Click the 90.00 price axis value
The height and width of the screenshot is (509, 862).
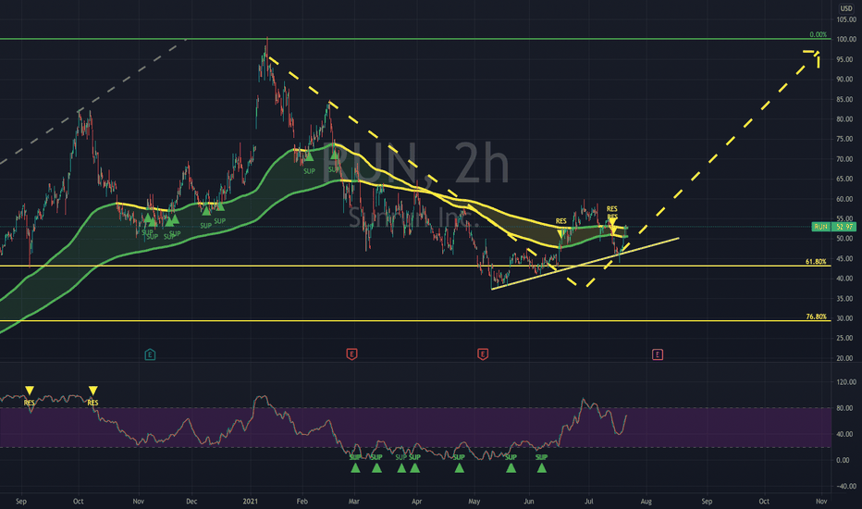point(846,80)
